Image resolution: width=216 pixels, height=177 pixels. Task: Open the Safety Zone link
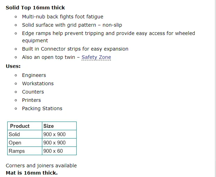point(96,57)
